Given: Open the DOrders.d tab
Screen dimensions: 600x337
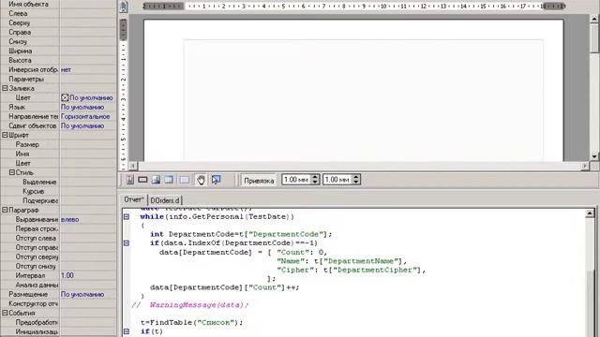Looking at the screenshot, I should (x=165, y=200).
